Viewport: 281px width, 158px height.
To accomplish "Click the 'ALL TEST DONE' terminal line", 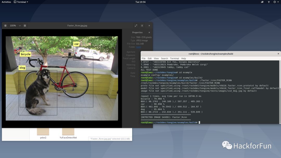I will (x=149, y=70).
